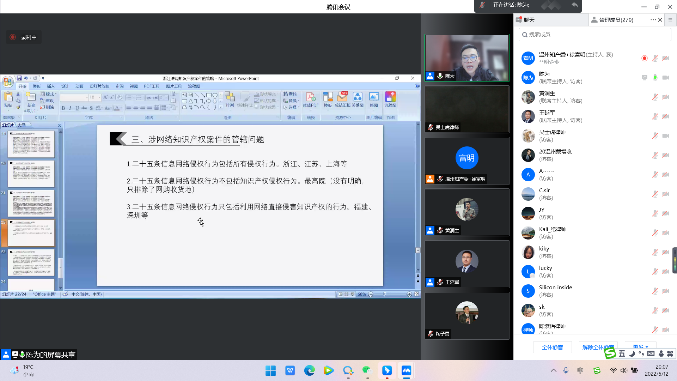Toggle microphone for member 黄润生

tap(655, 97)
